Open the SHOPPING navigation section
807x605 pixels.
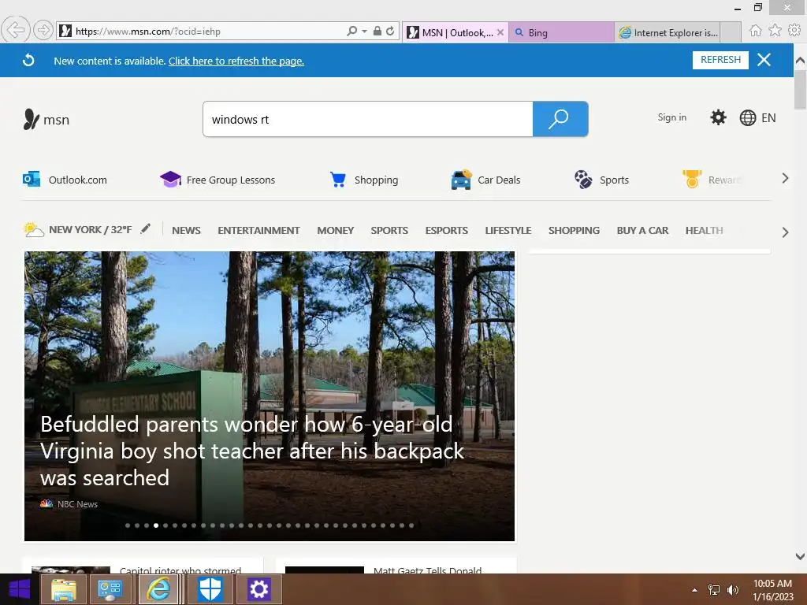click(x=574, y=231)
